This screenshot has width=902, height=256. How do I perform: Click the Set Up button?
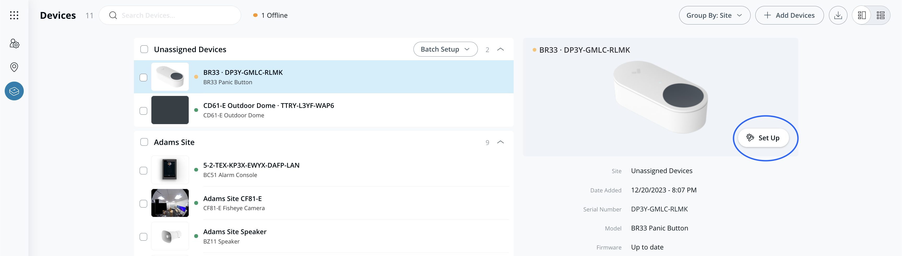pos(763,138)
